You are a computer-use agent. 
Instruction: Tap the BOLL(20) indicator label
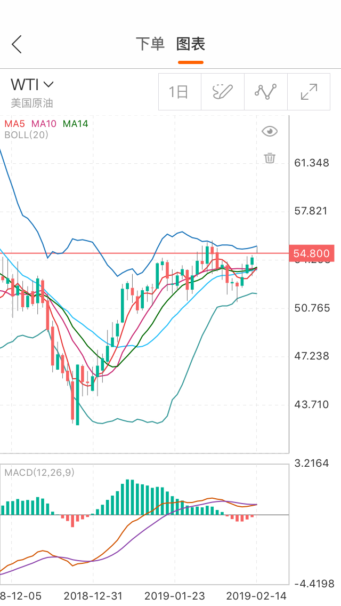coord(26,135)
